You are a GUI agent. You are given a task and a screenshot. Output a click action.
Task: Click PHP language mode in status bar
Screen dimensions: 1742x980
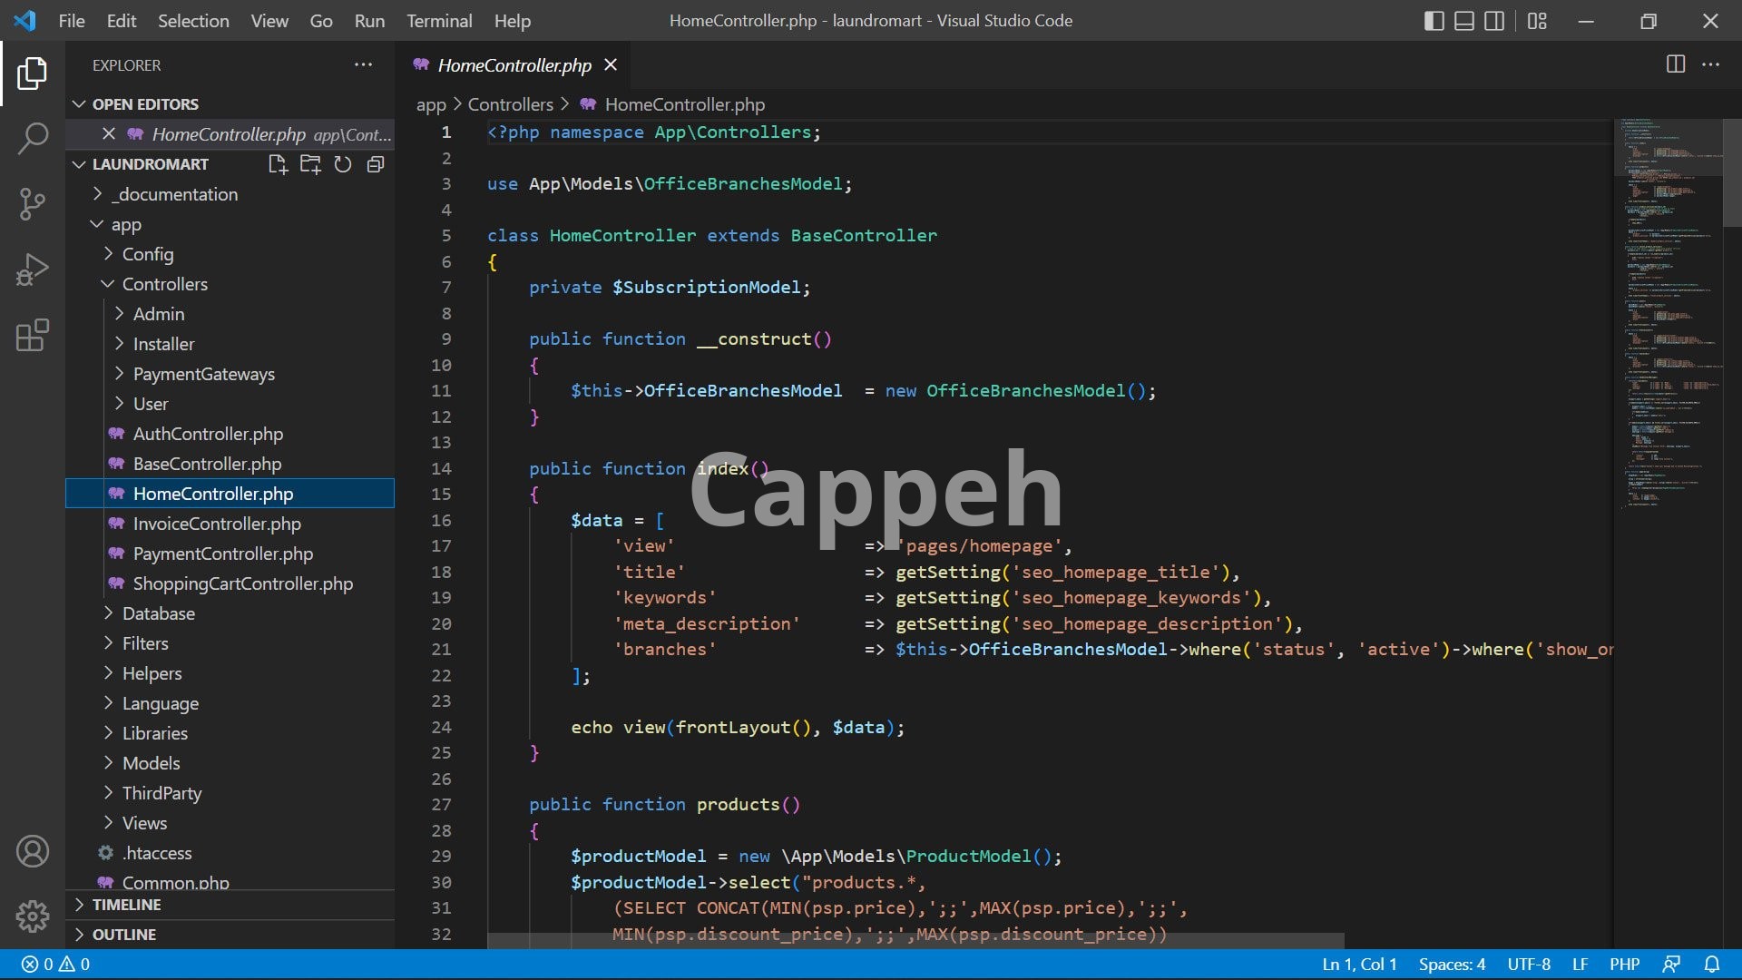click(1624, 965)
